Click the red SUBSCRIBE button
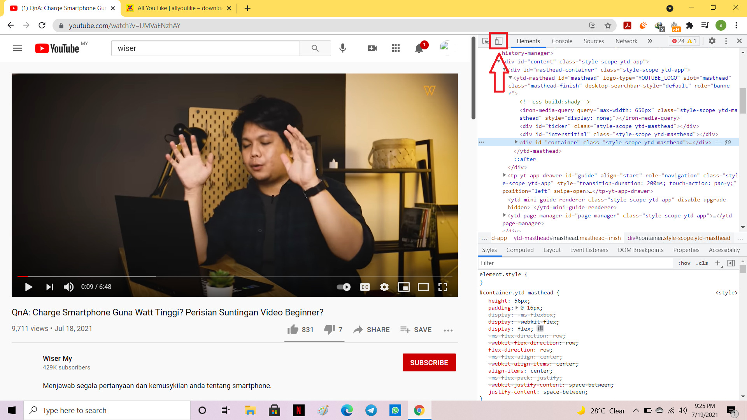Viewport: 747px width, 420px height. pyautogui.click(x=429, y=362)
